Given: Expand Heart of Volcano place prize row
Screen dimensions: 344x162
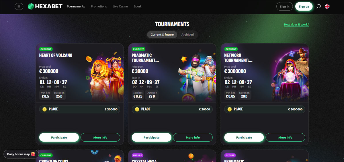Looking at the screenshot, I should [80, 109].
